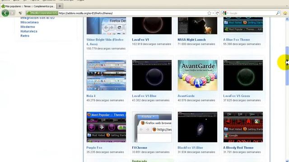
Task: Click the Forward navigation arrow
Action: pyautogui.click(x=12, y=13)
